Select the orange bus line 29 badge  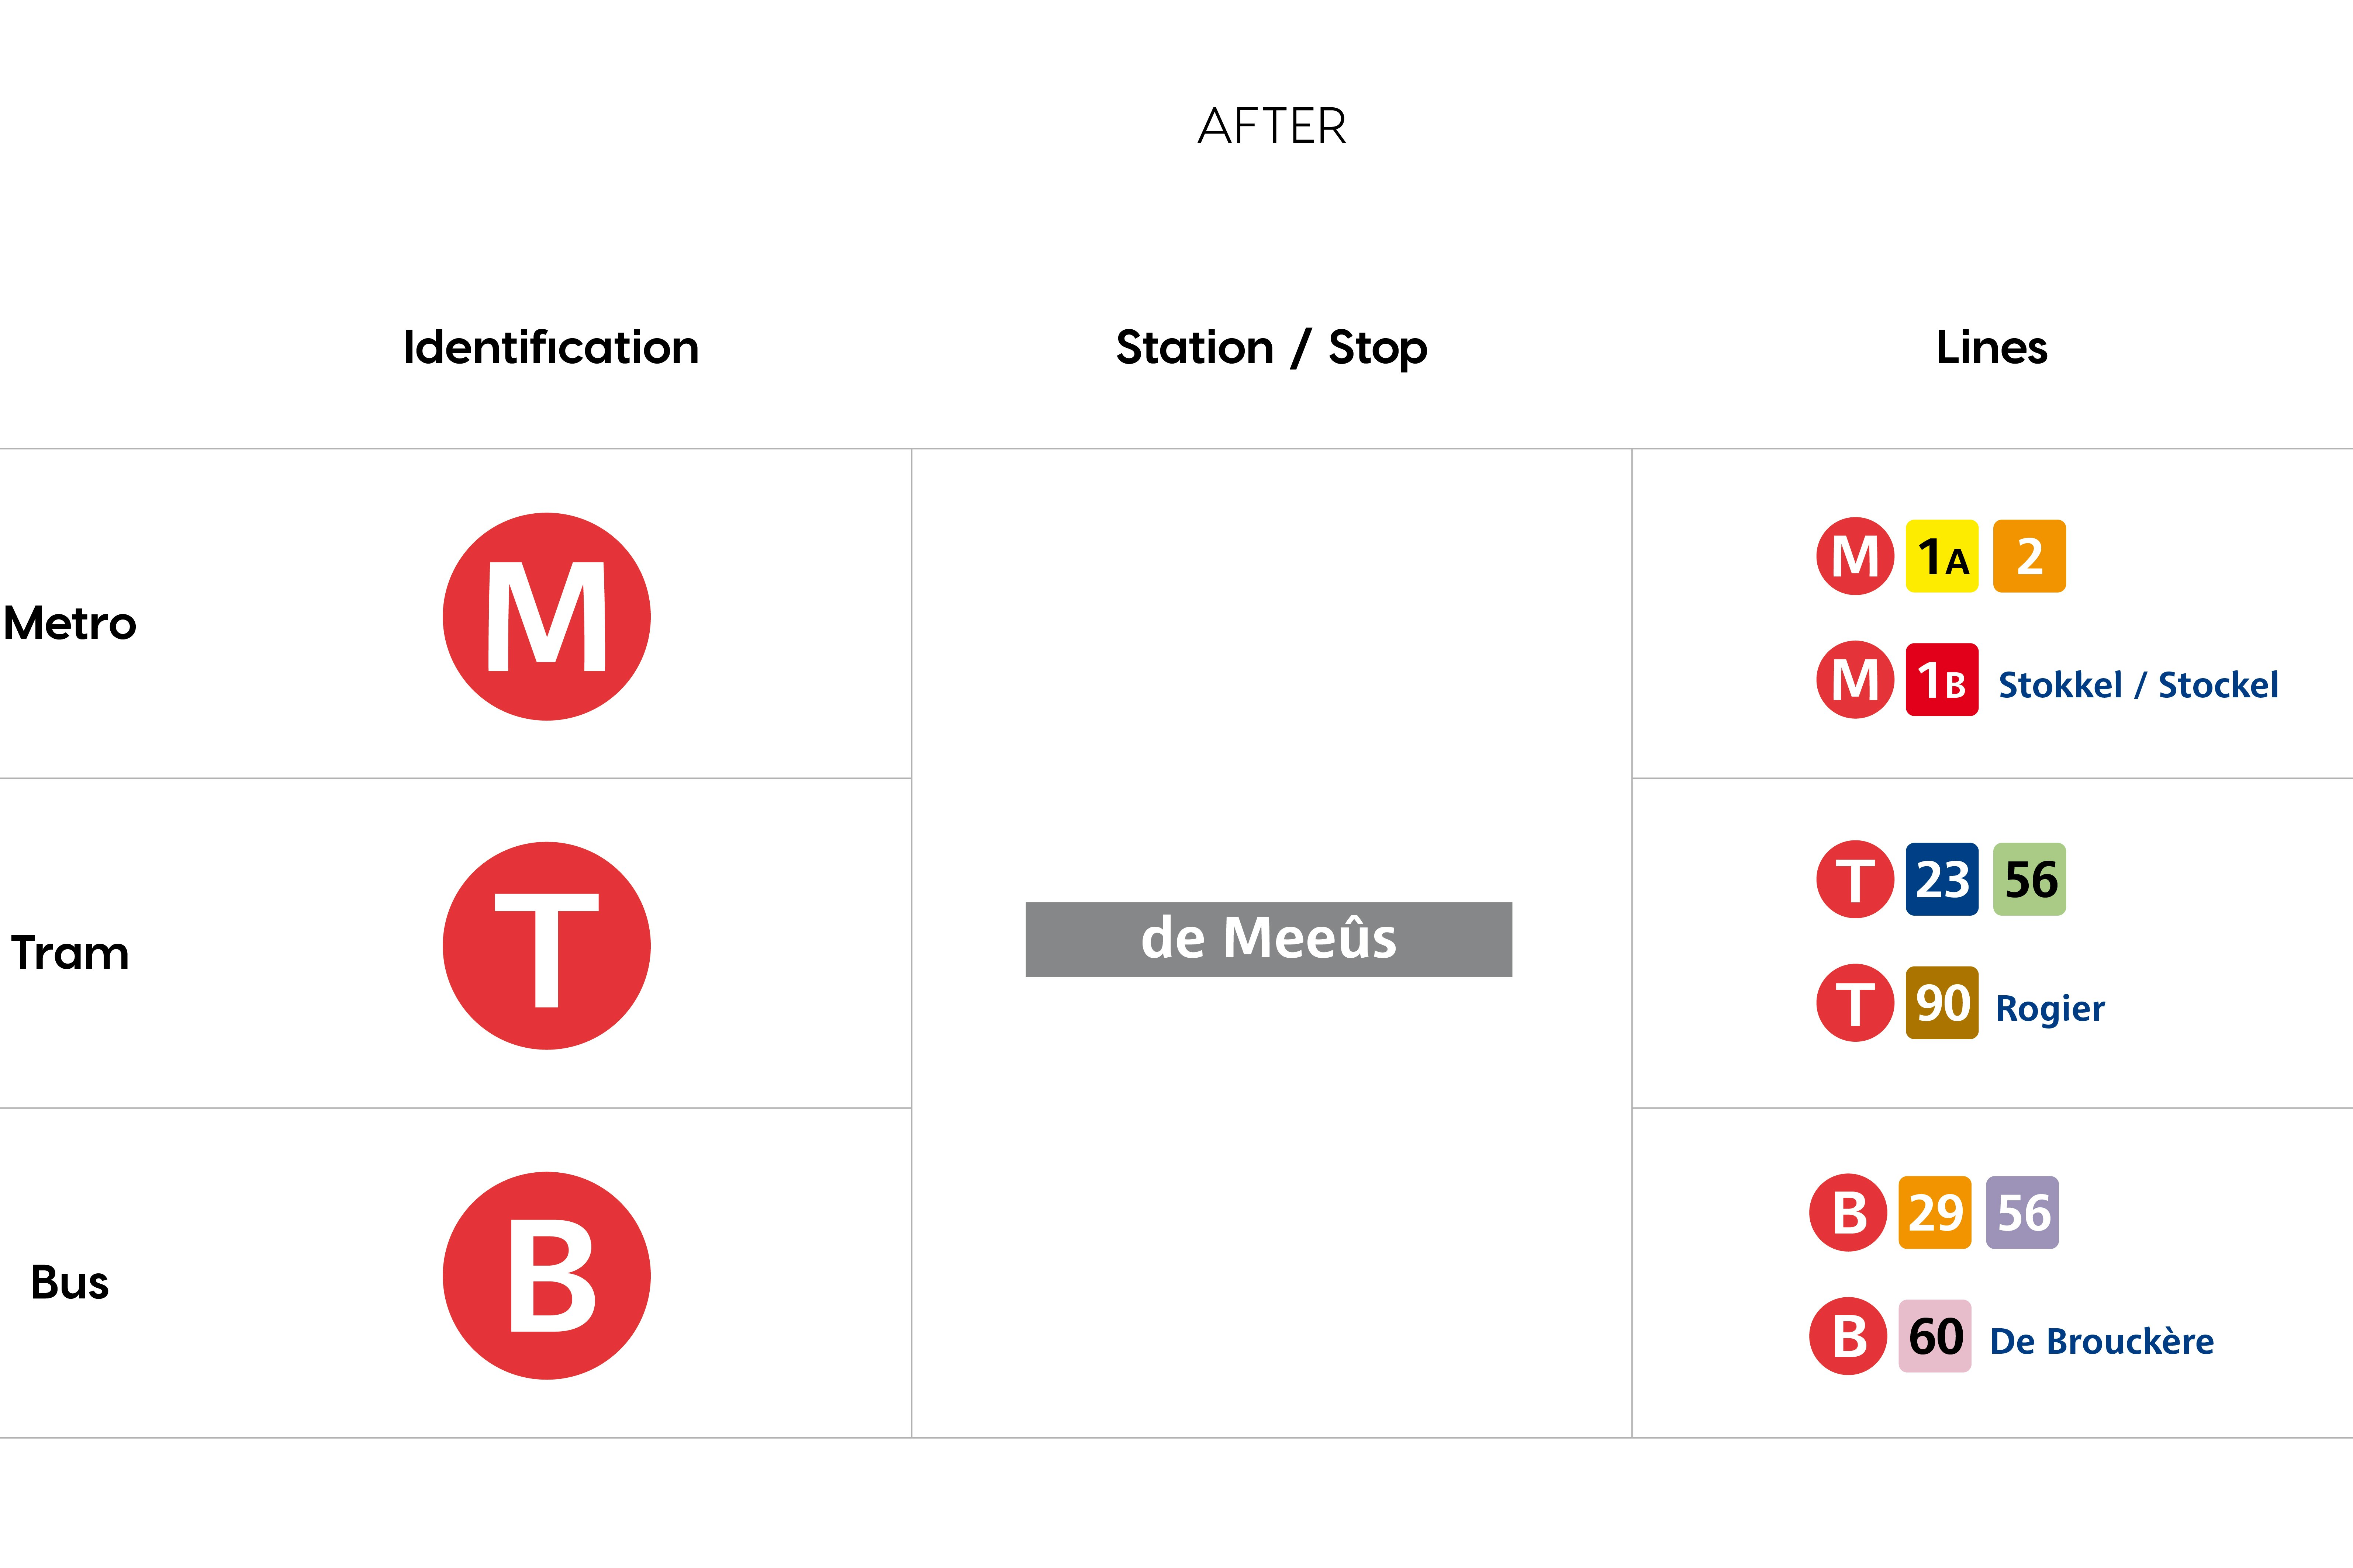[x=1935, y=1212]
